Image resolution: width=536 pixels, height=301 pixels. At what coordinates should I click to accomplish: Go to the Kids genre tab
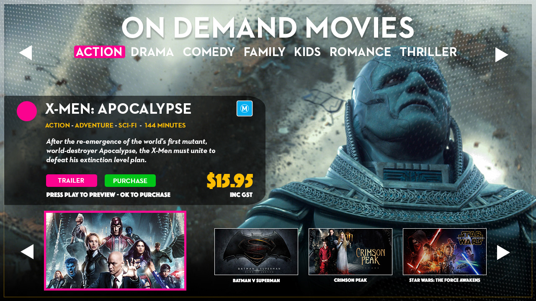(x=307, y=52)
